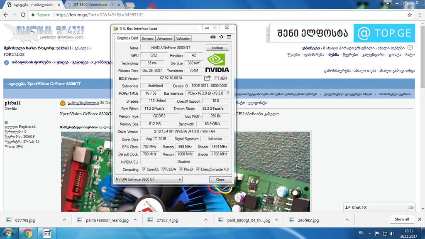Click the BIOS Version field 62.92.16.00.04
Image resolution: width=425 pixels, height=239 pixels.
point(171,78)
